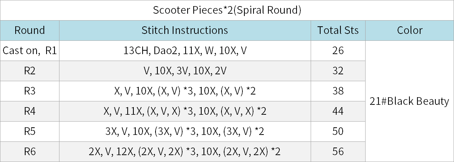Click the total stitches cell showing 56

click(x=338, y=152)
